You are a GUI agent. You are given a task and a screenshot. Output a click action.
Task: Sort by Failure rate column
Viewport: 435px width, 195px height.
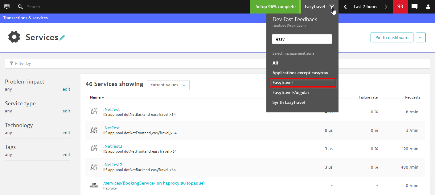tap(368, 97)
